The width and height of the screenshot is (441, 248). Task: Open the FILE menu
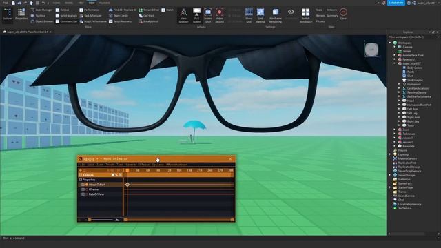[6, 3]
